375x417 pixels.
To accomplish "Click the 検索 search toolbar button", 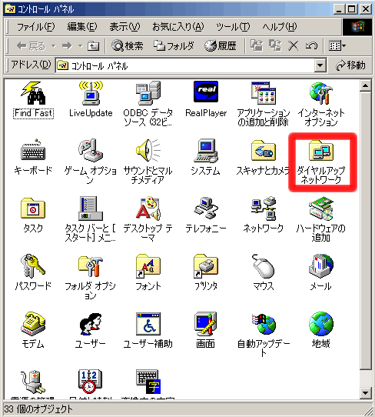I will pos(128,46).
